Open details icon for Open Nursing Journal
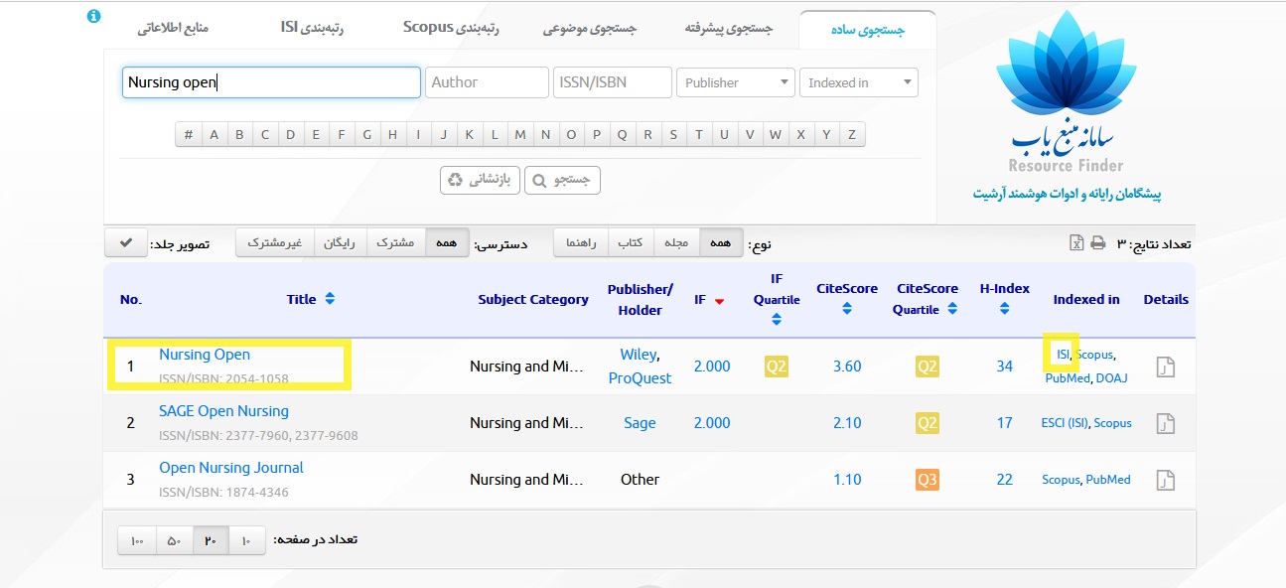 click(1166, 480)
